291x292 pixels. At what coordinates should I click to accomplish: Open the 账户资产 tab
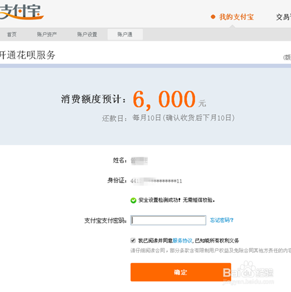47,34
